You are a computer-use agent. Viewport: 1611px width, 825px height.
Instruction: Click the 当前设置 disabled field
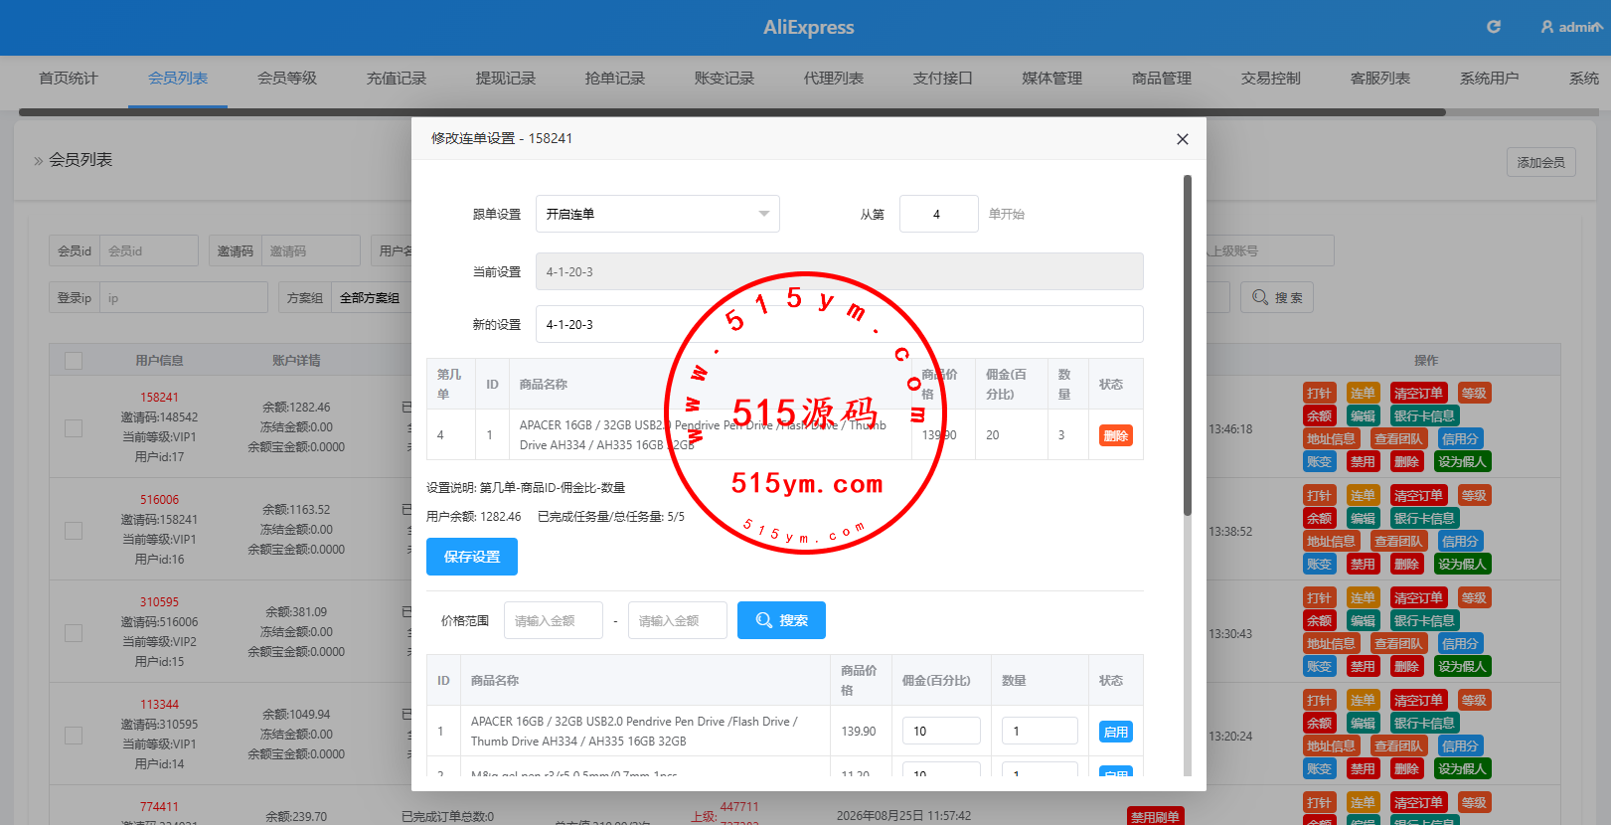click(840, 271)
